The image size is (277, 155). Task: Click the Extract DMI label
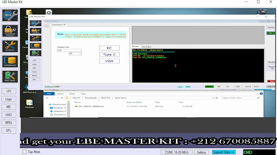[x=52, y=87]
